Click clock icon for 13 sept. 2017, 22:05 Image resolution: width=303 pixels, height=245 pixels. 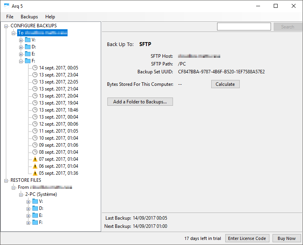coord(35,82)
